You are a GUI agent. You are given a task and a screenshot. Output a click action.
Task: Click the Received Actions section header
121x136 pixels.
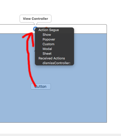52,58
